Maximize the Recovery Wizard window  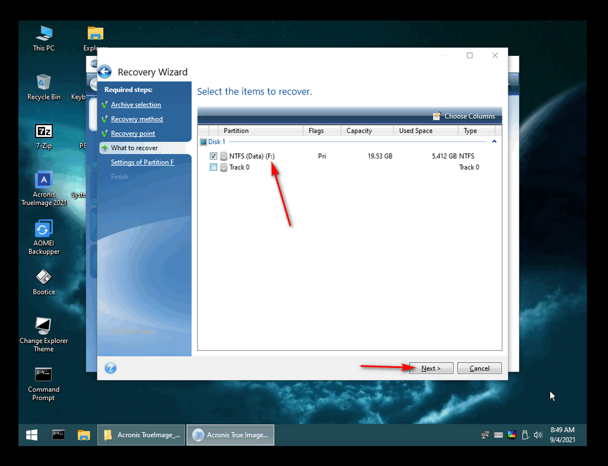click(470, 55)
